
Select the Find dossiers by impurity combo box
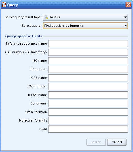[x=85, y=26]
